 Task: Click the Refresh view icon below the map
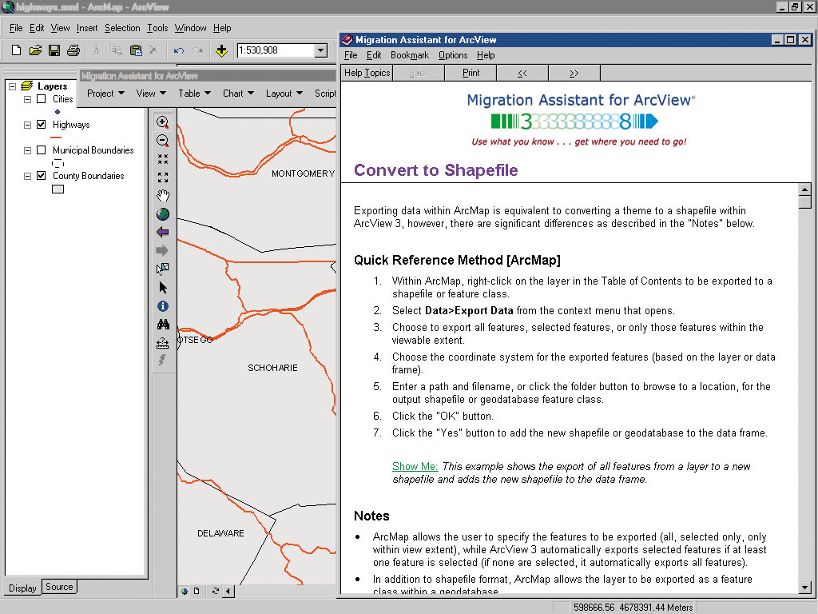216,591
